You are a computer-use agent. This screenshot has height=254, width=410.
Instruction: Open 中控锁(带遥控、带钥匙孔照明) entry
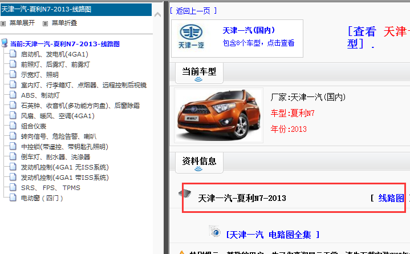click(64, 147)
